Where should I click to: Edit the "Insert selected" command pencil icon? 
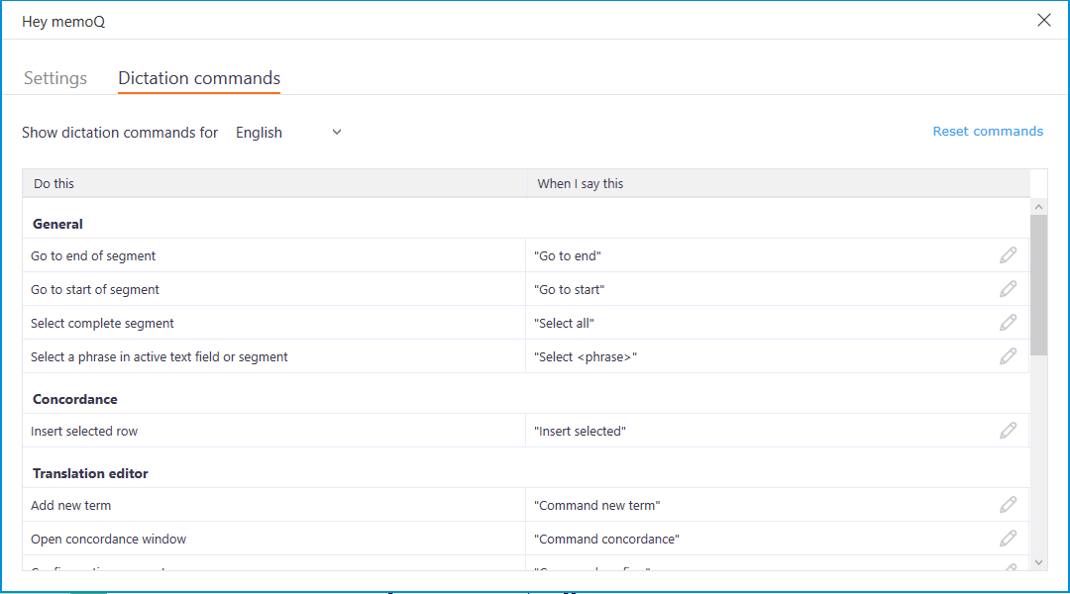1008,431
